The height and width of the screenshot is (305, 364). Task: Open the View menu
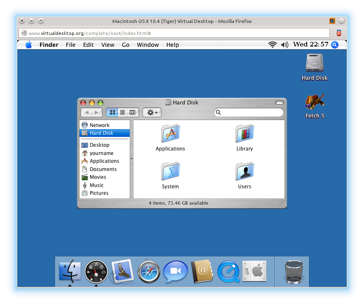click(108, 45)
